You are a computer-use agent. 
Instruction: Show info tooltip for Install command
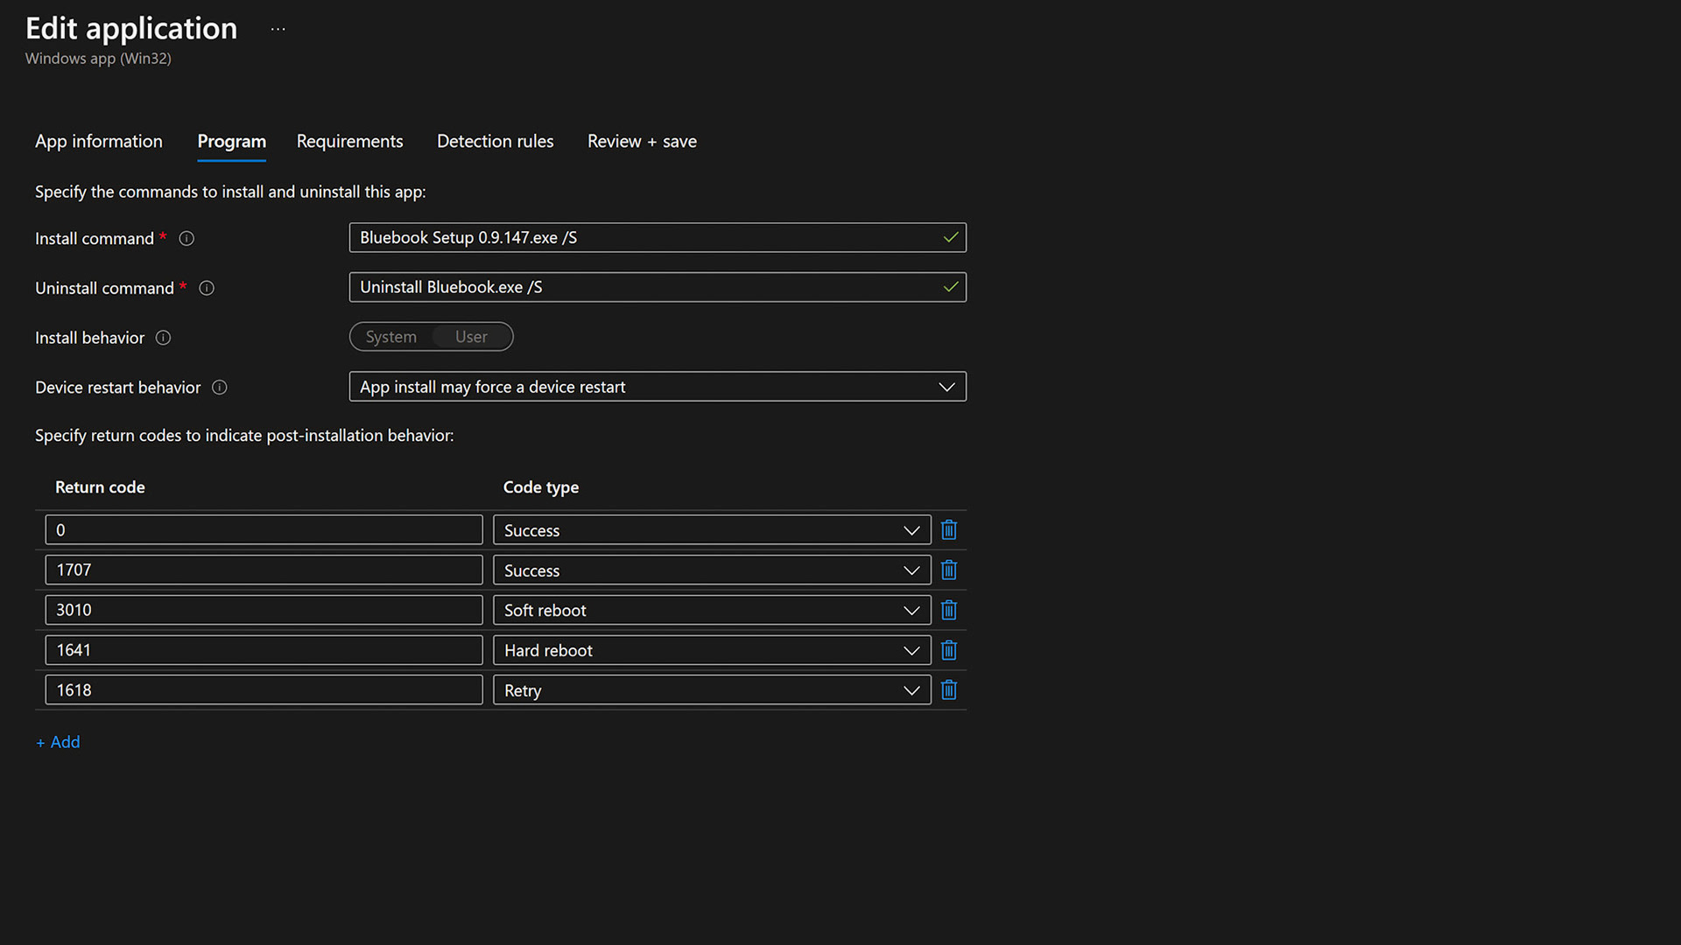(x=186, y=239)
